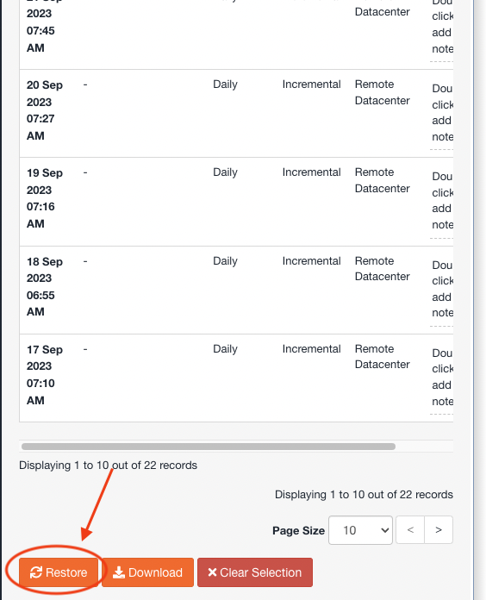Click the note field for 20 Sep backup
486x600 pixels.
[x=442, y=113]
